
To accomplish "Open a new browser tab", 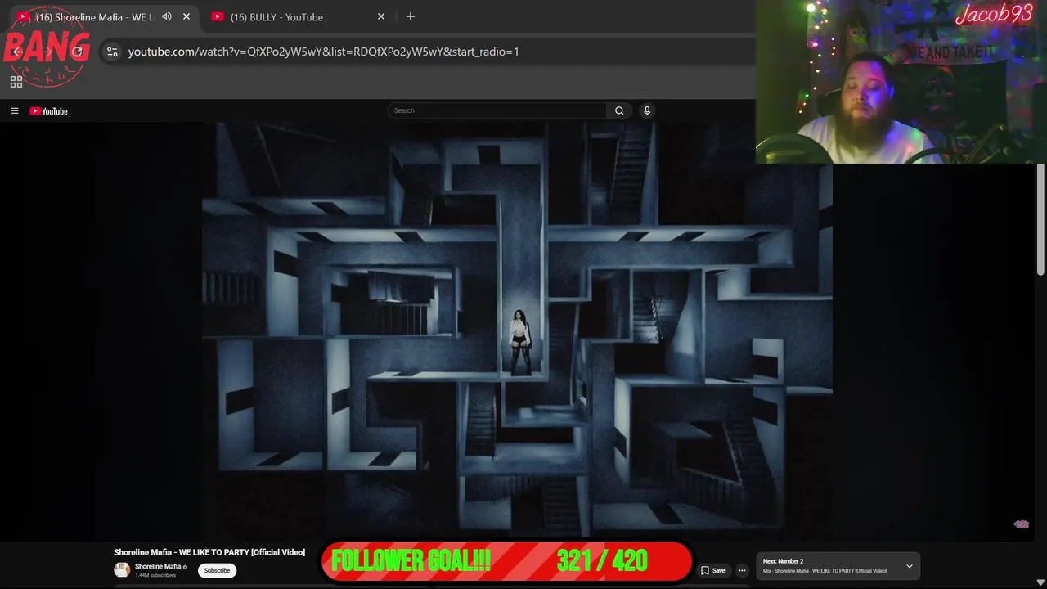I will [411, 16].
